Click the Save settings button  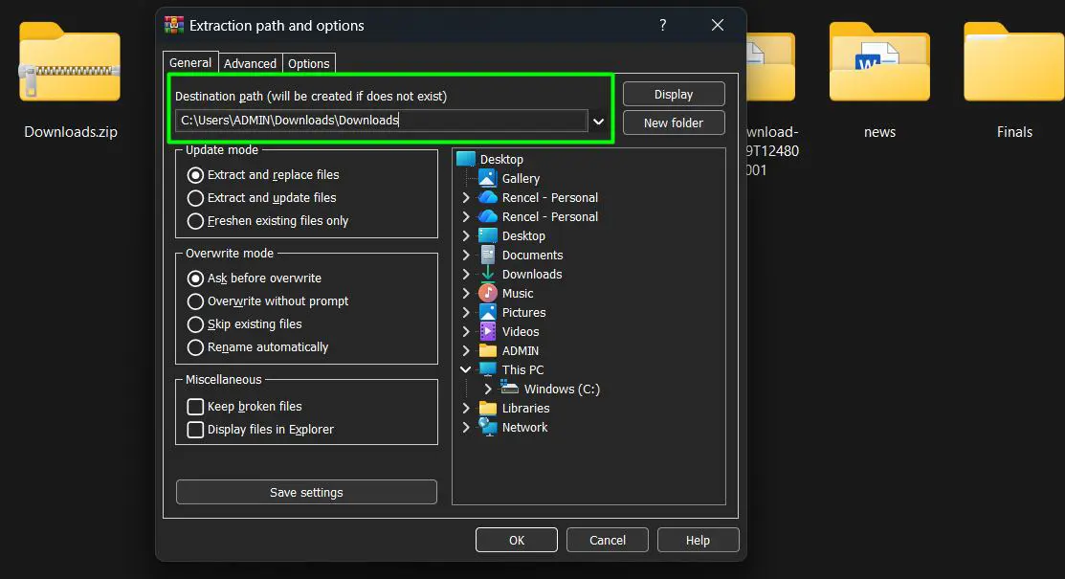tap(305, 492)
